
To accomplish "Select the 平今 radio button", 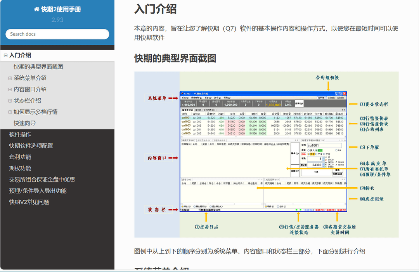I will [x=317, y=154].
